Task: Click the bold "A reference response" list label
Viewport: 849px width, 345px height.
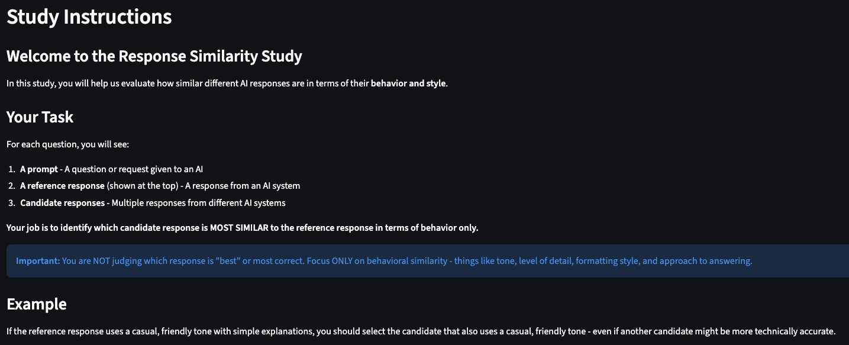Action: pyautogui.click(x=62, y=186)
